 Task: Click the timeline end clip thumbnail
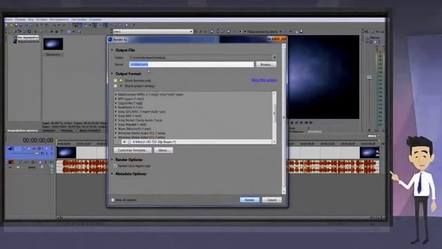tap(369, 153)
